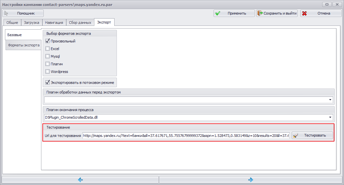Open the Сбор данных tab
Viewport: 344px width, 185px height.
(80, 23)
